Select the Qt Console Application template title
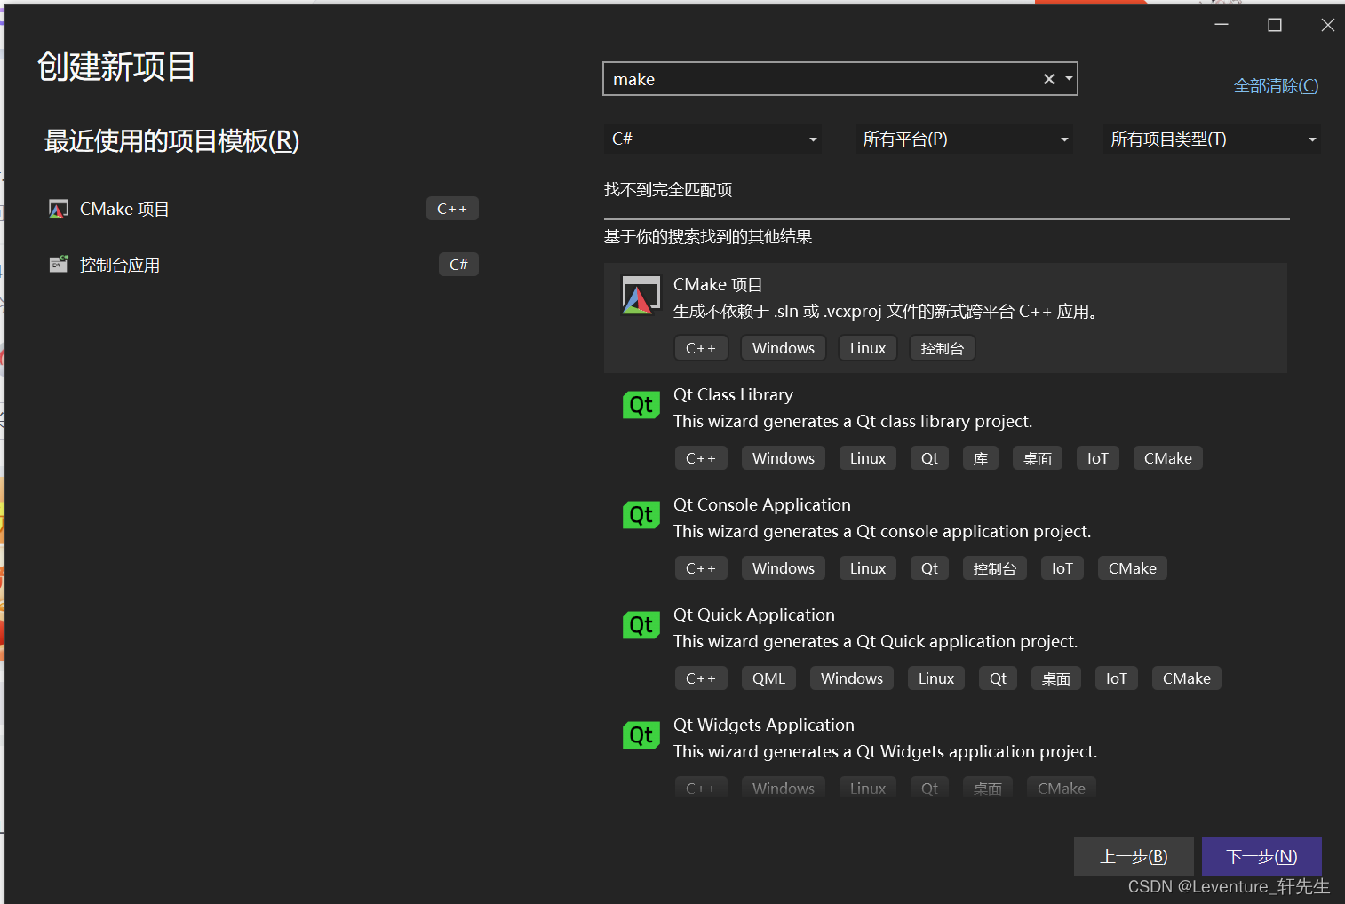1345x904 pixels. [x=761, y=504]
